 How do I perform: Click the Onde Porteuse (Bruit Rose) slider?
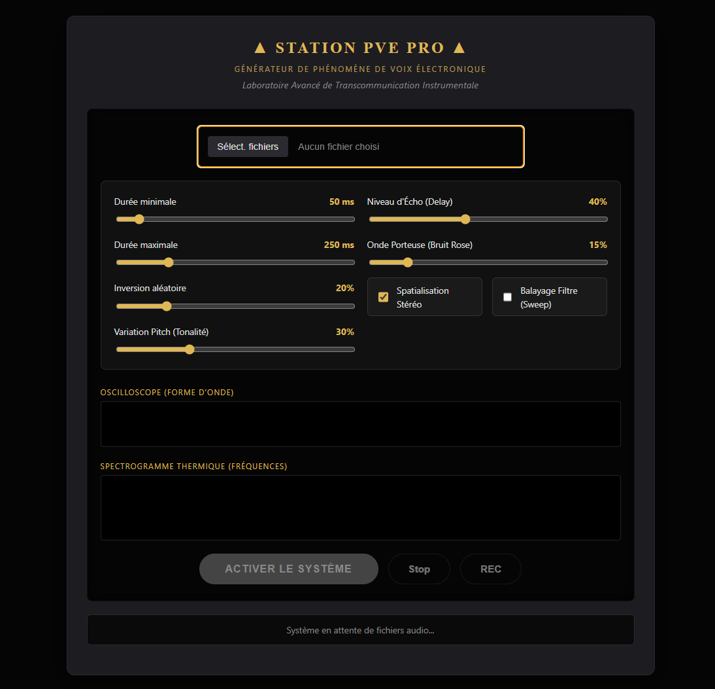[x=488, y=262]
